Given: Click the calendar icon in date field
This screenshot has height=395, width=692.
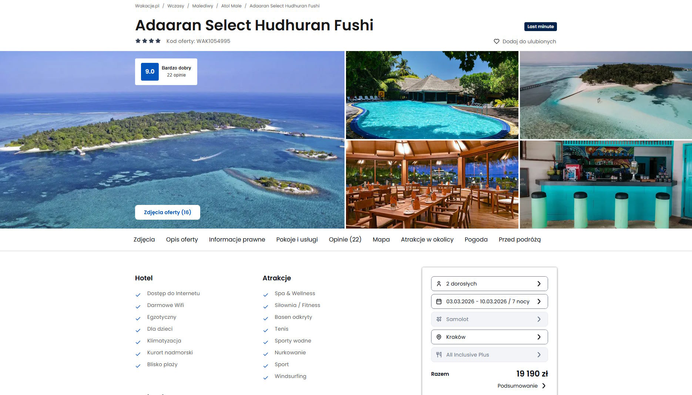Looking at the screenshot, I should point(439,301).
